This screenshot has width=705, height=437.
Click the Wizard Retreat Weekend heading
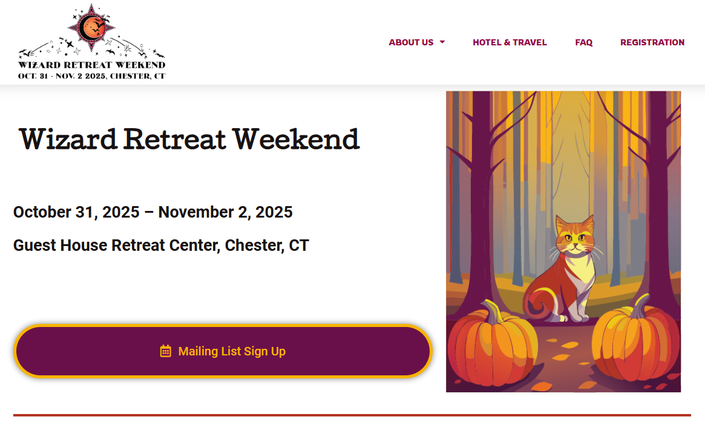point(189,139)
